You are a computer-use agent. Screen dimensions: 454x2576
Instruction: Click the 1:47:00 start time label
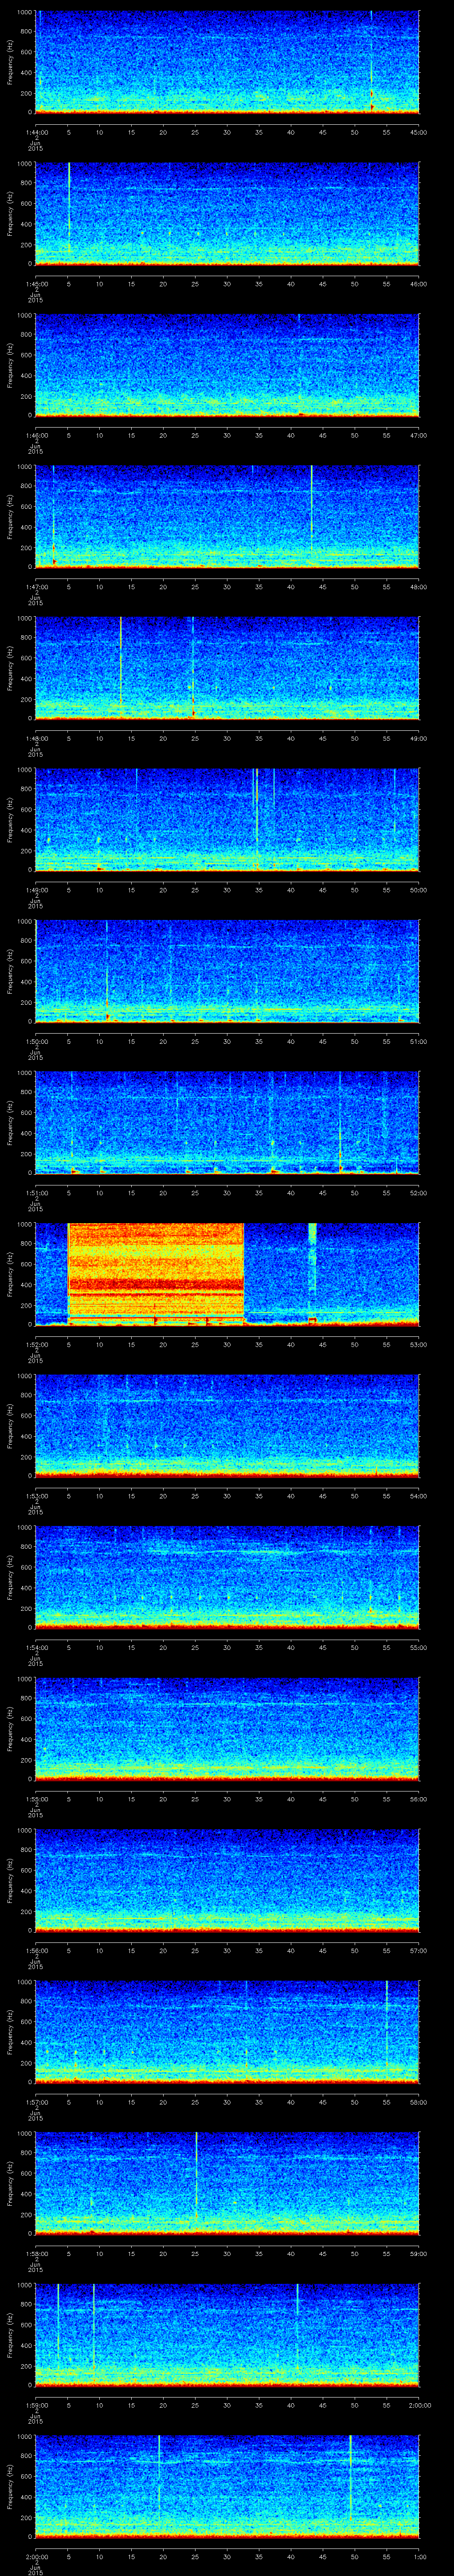(36, 587)
